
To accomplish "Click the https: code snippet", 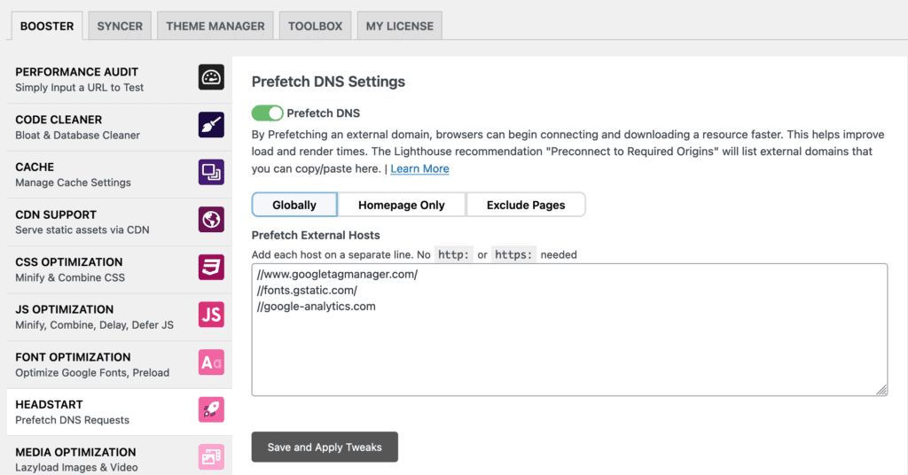I will [x=513, y=254].
